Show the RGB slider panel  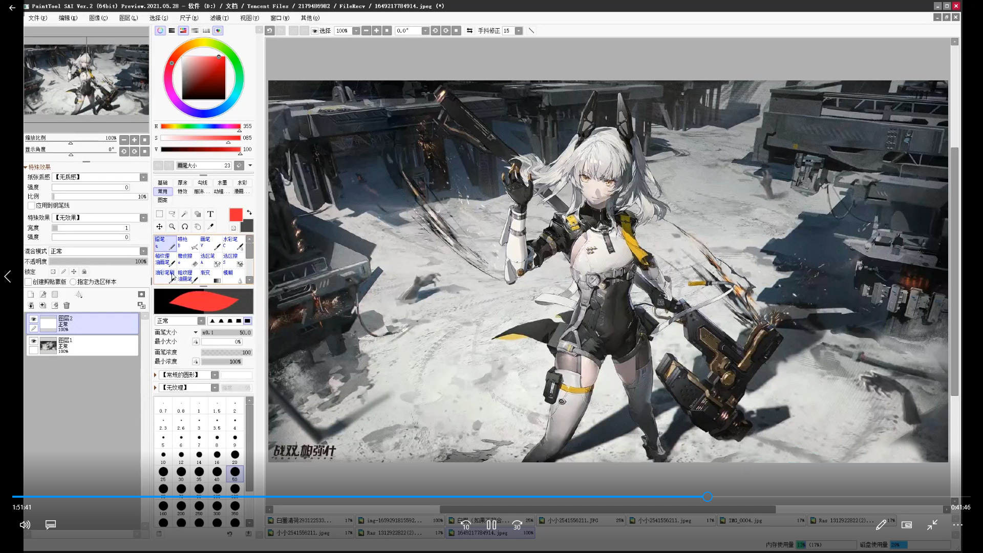[172, 31]
